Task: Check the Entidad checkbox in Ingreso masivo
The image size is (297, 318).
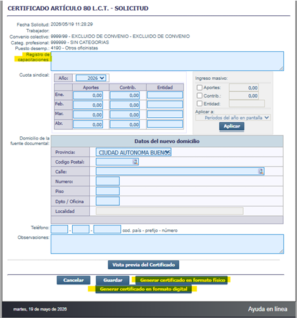Action: click(199, 103)
